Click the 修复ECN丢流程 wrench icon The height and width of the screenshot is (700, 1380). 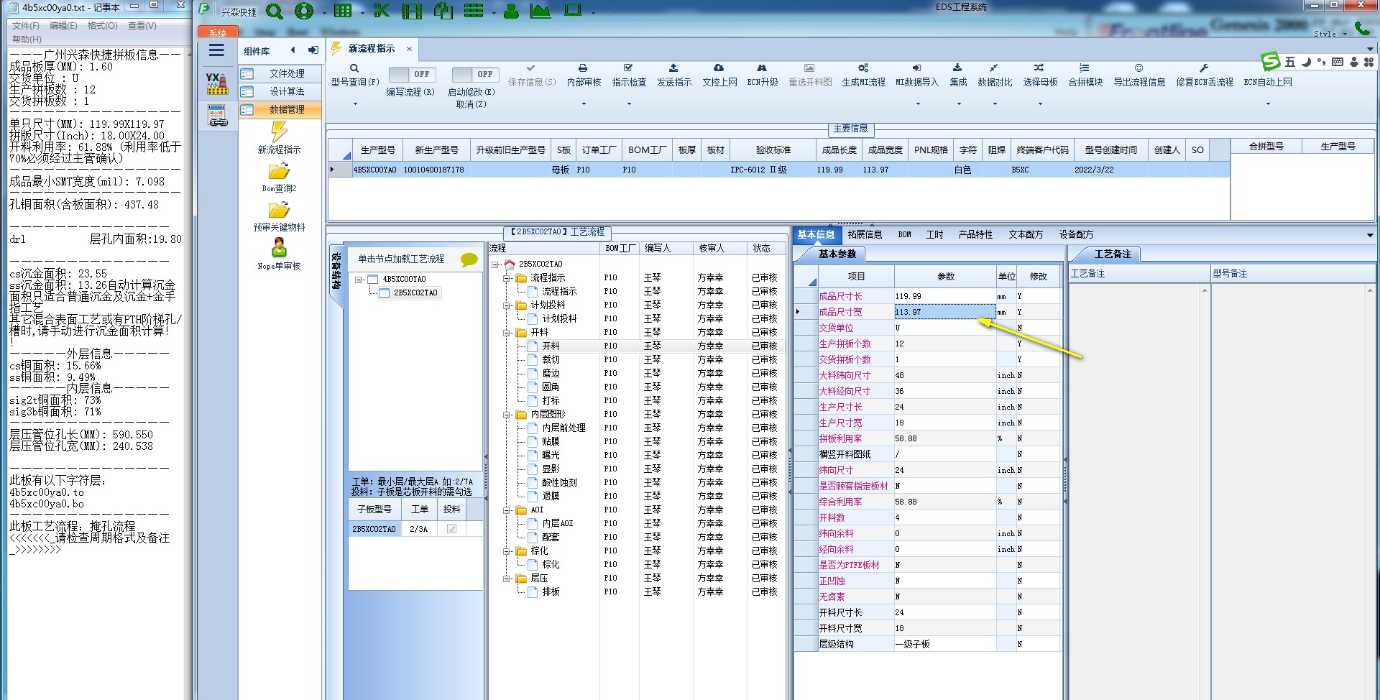1204,68
